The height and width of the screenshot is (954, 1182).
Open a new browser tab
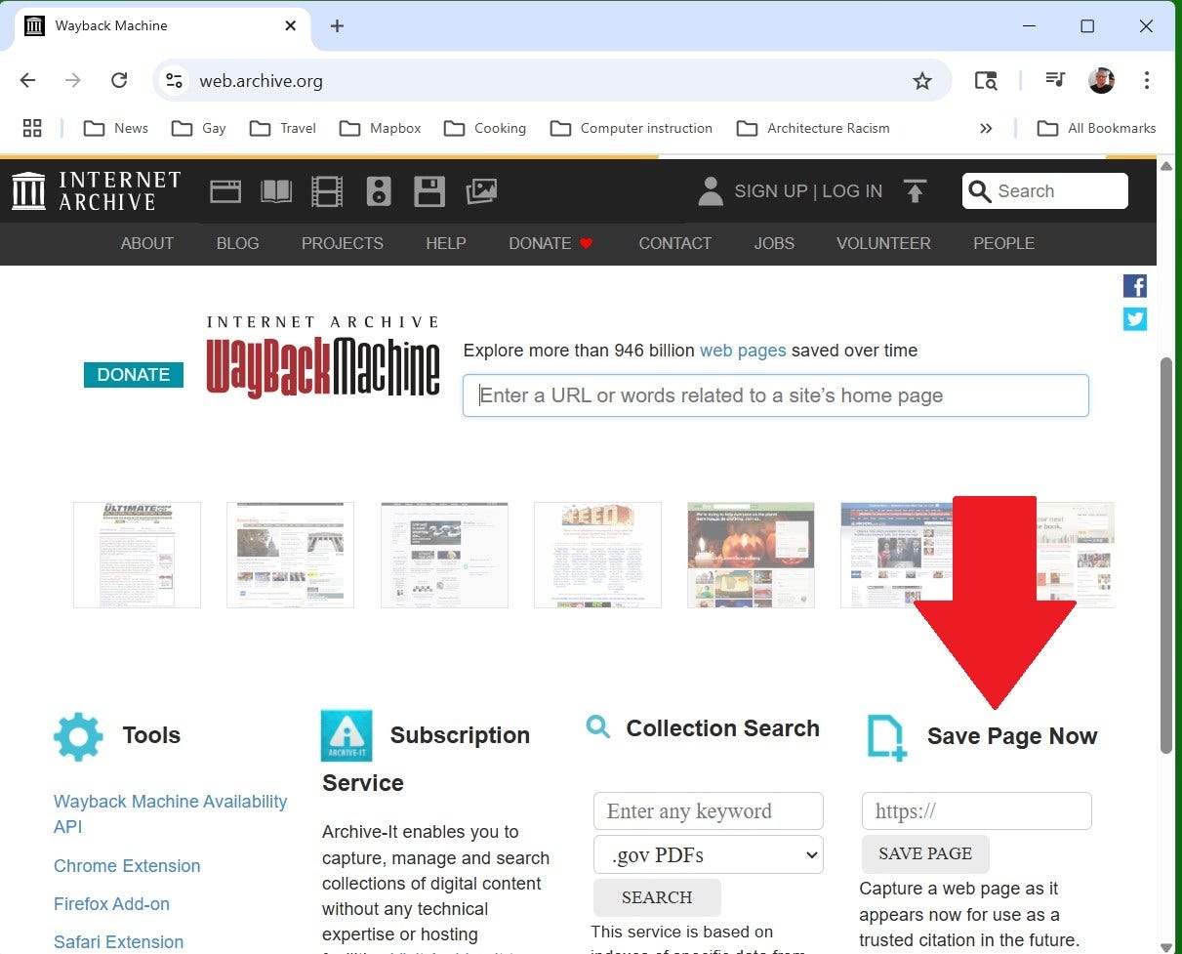click(x=337, y=26)
